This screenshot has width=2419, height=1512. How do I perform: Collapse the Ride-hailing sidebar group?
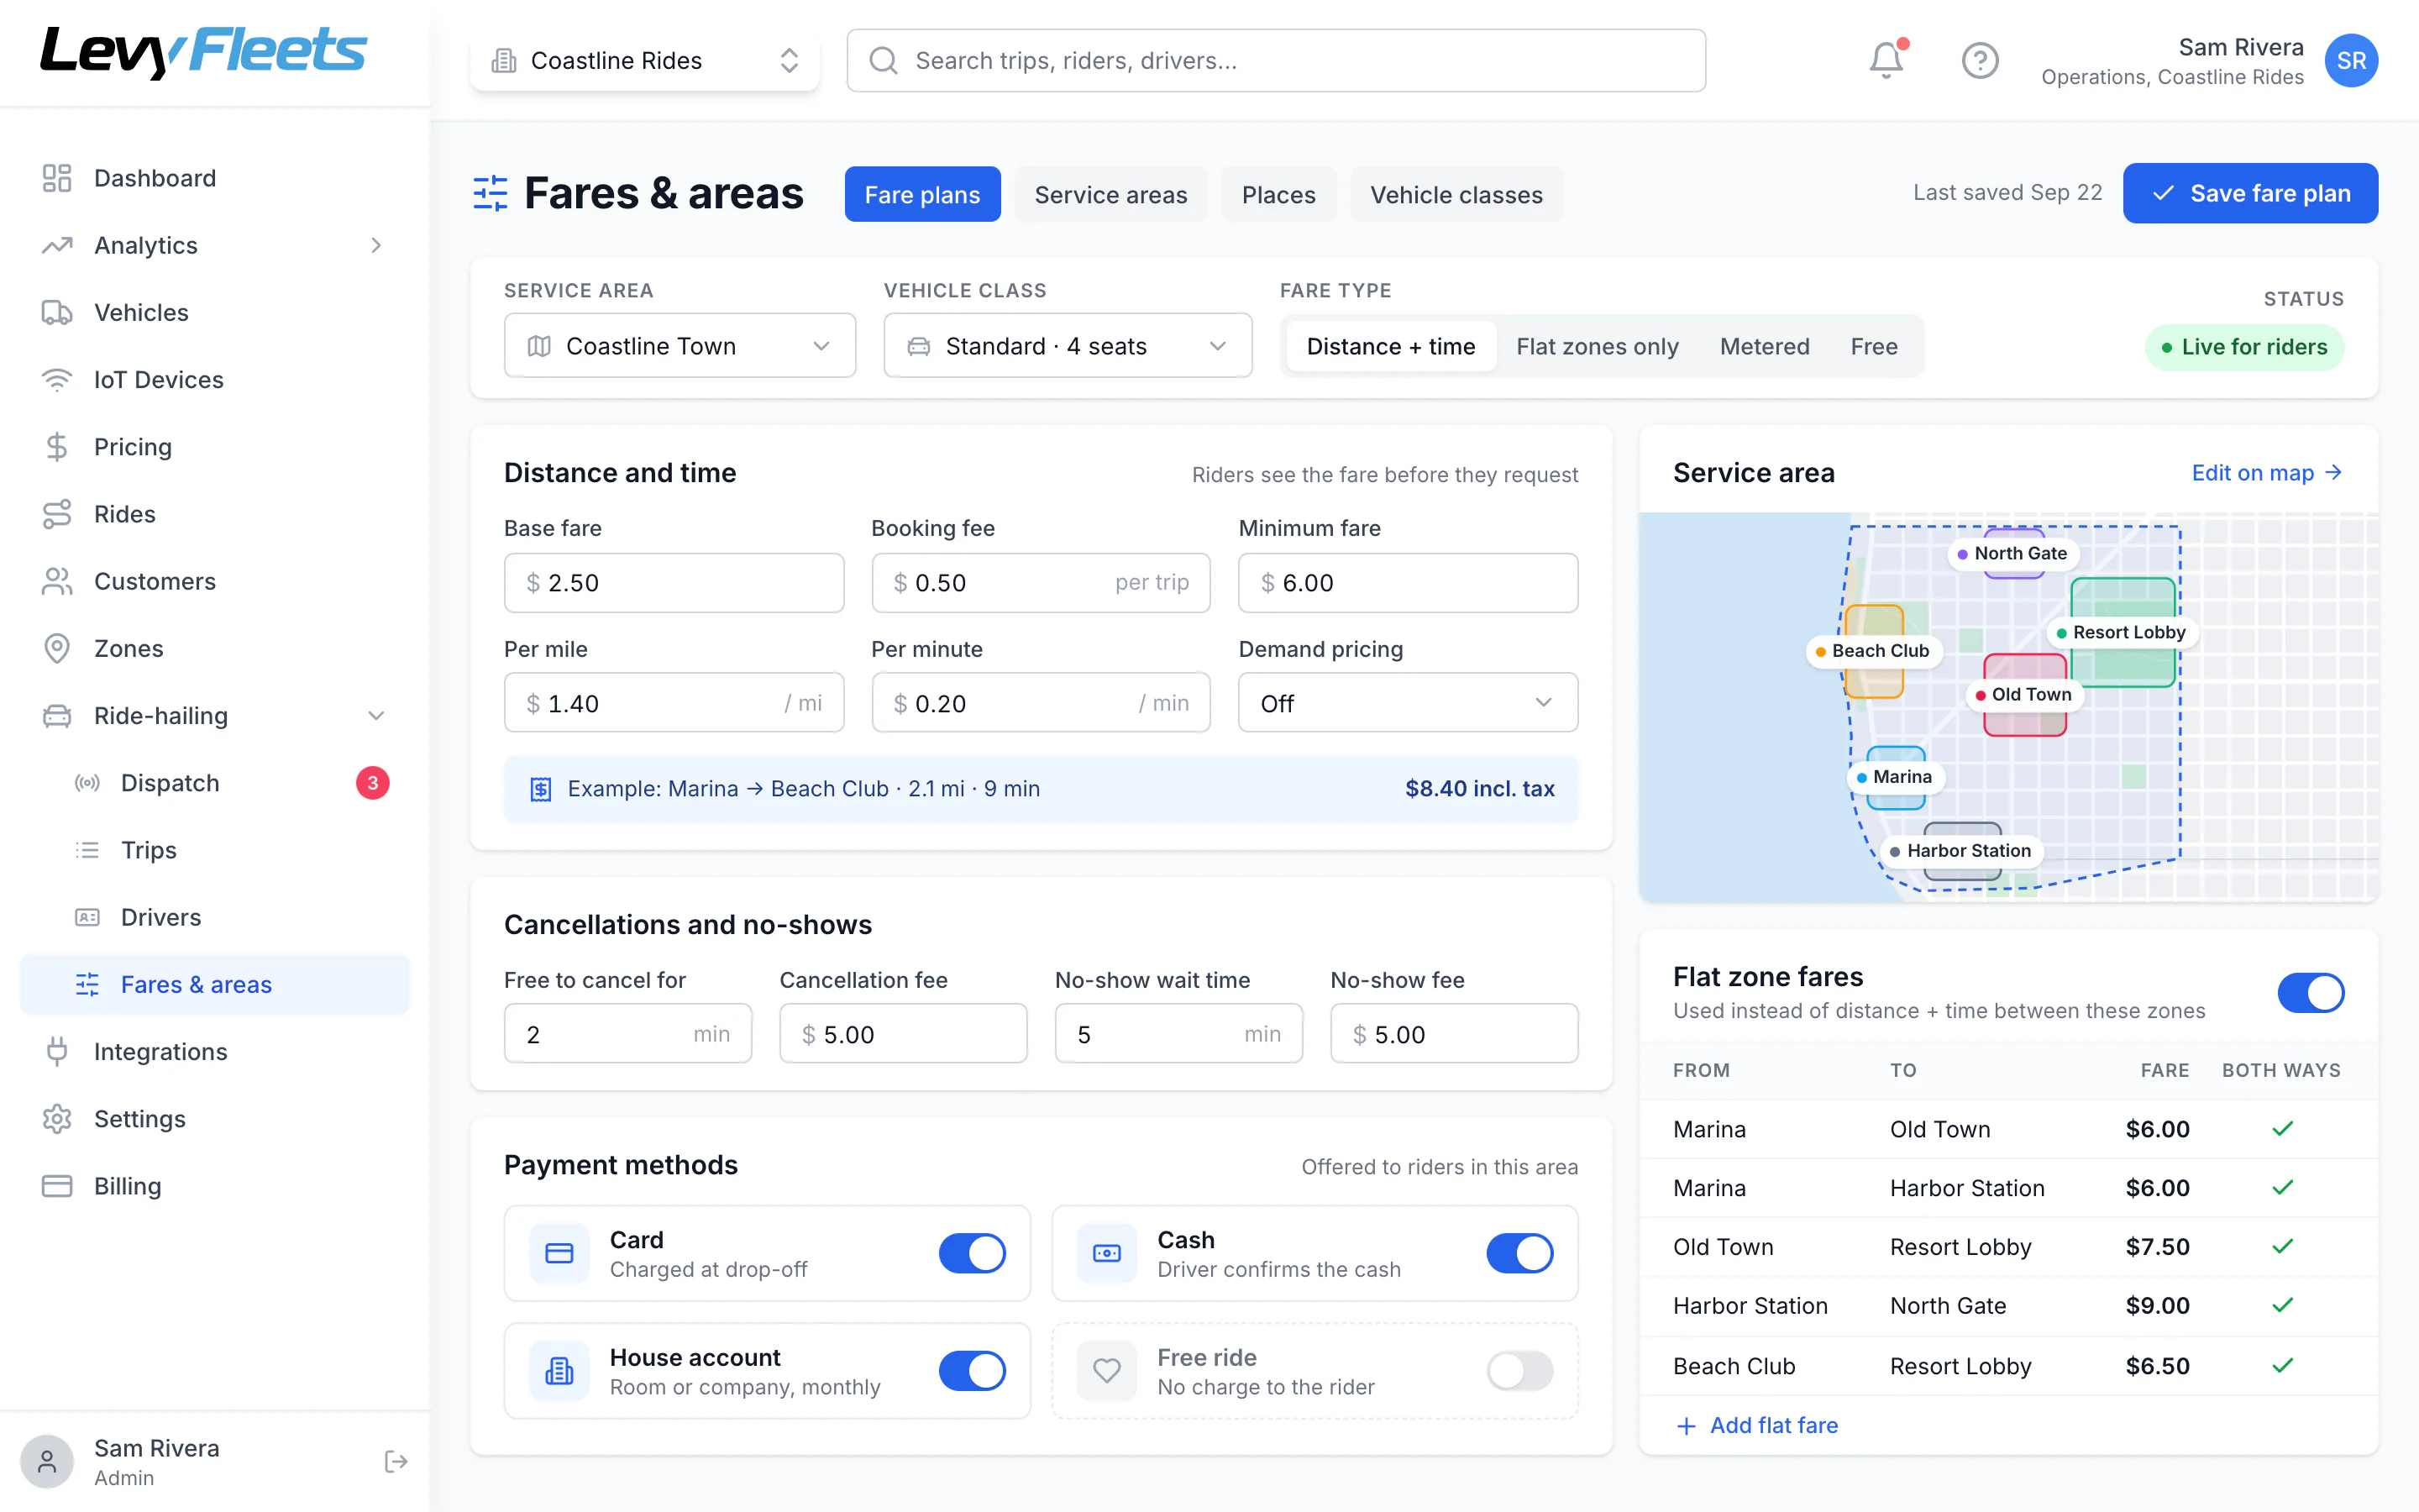[x=215, y=715]
